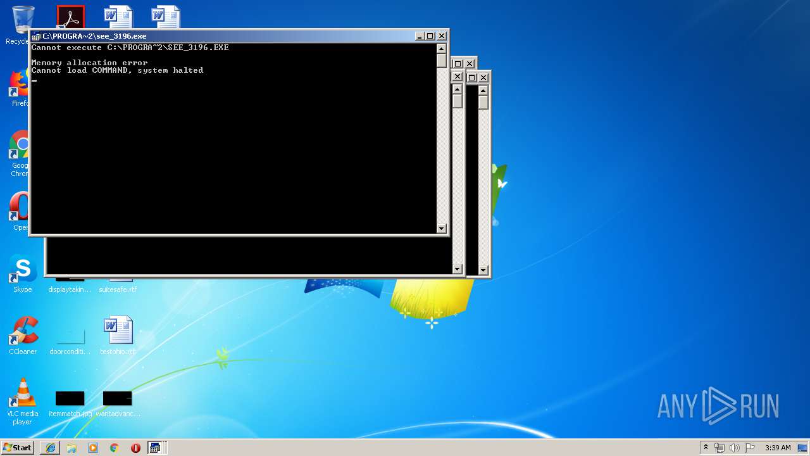Open the Start menu
Viewport: 810px width, 456px height.
click(17, 448)
